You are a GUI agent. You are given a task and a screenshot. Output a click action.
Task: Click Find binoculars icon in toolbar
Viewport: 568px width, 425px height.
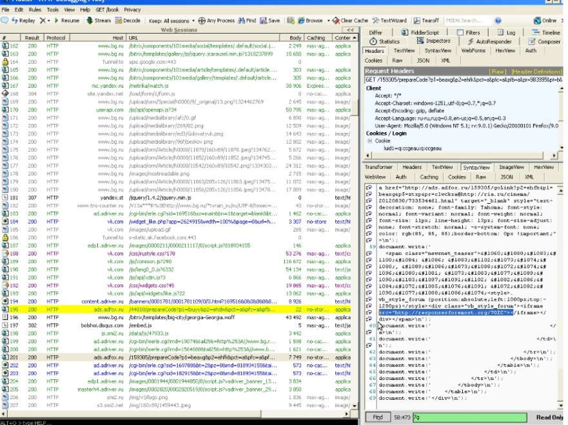240,21
